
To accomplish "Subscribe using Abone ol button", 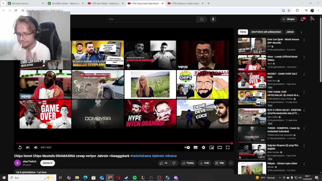I will tap(48, 163).
